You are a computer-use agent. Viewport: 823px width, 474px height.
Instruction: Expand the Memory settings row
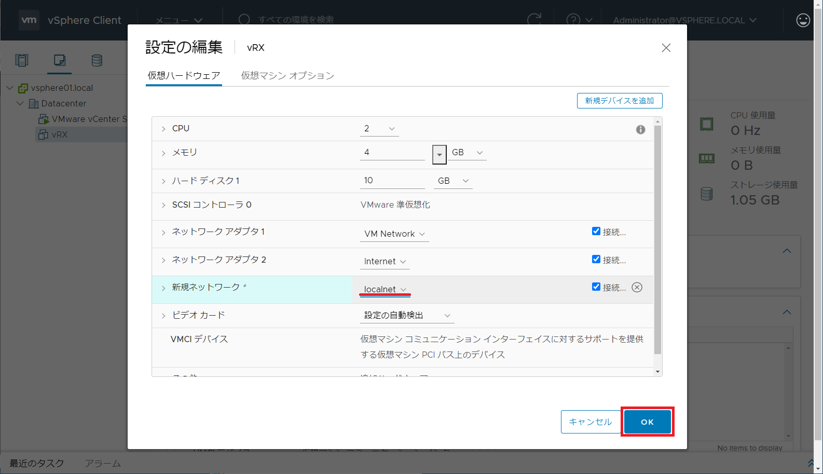(x=163, y=153)
